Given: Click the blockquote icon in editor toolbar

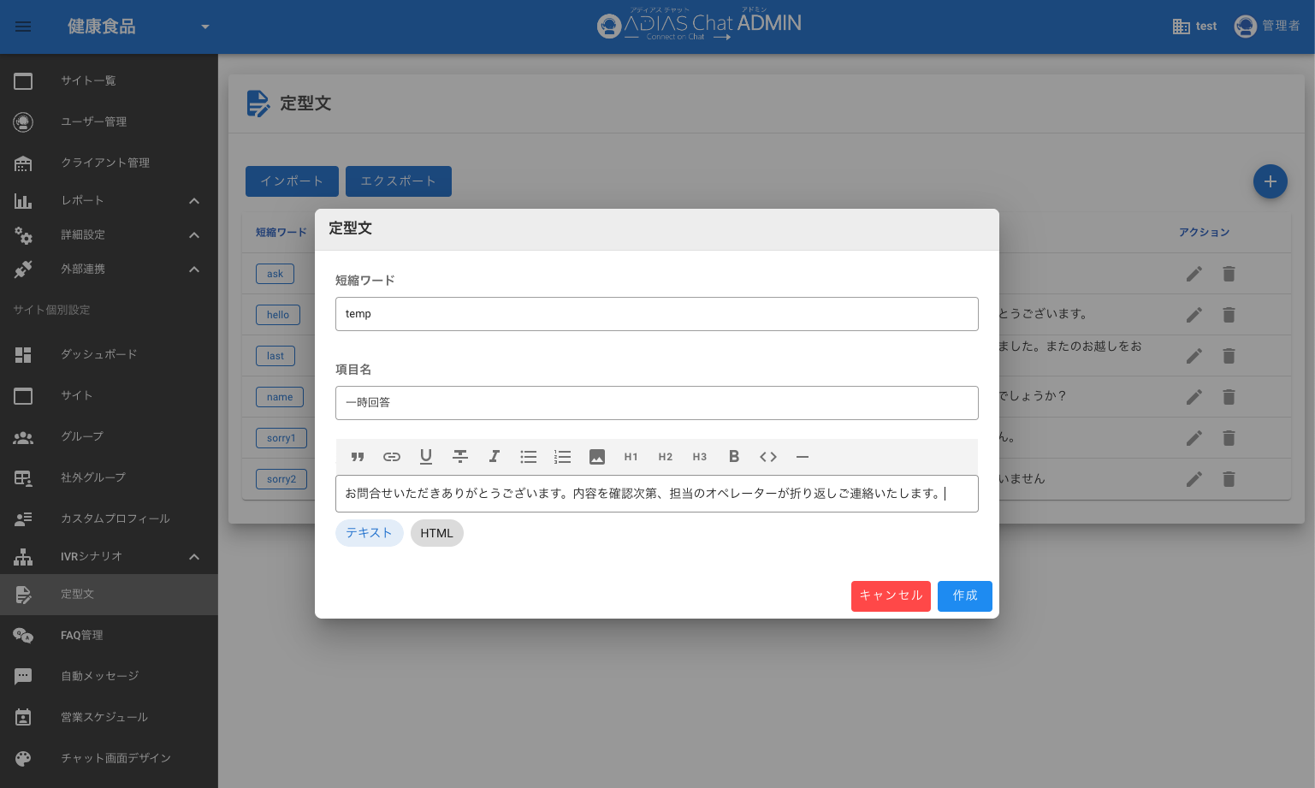Looking at the screenshot, I should (x=358, y=457).
